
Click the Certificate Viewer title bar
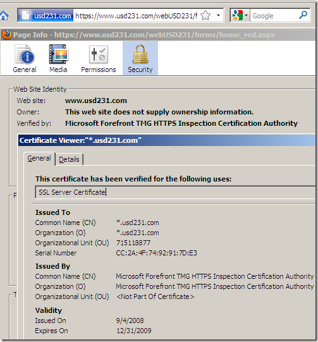167,140
